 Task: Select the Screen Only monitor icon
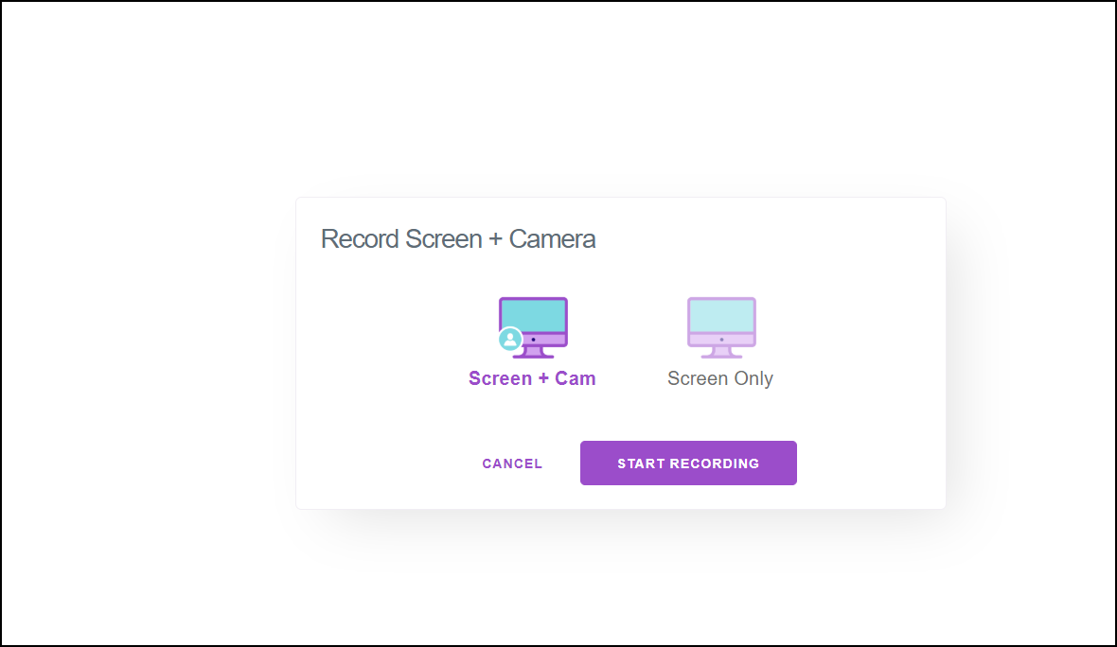point(721,326)
